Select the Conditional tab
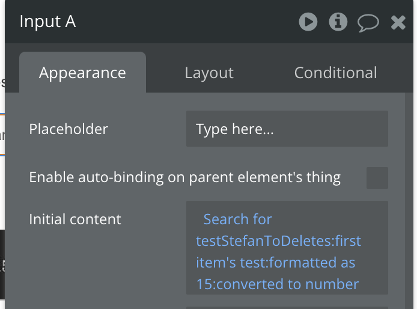 click(335, 73)
